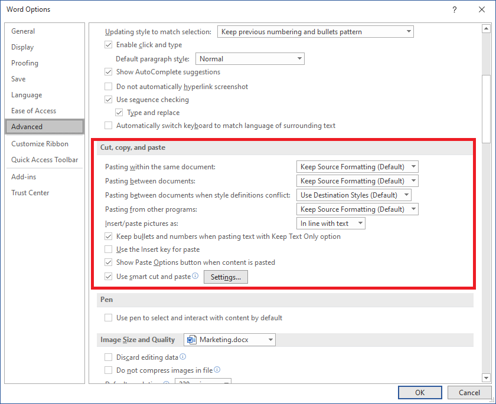This screenshot has height=404, width=496.
Task: Click the info icon beside Use smart cut and paste
Action: 195,276
